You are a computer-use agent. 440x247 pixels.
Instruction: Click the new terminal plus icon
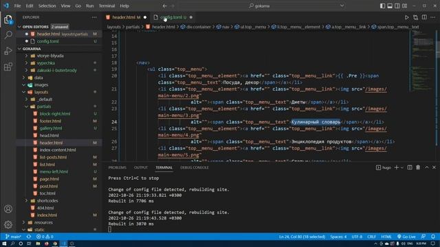point(397,167)
